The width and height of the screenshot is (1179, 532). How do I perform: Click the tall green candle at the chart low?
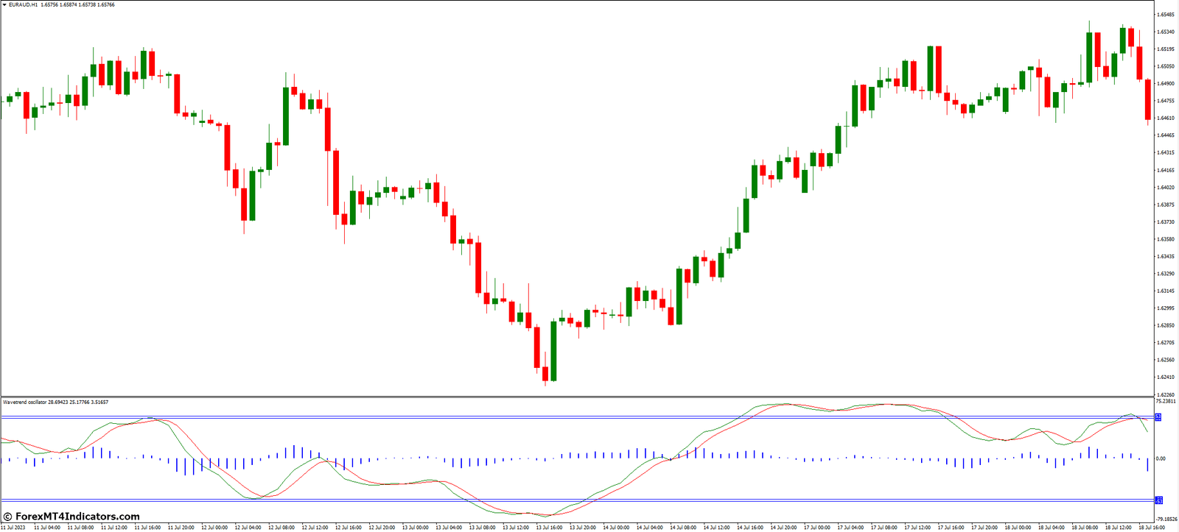coord(553,350)
